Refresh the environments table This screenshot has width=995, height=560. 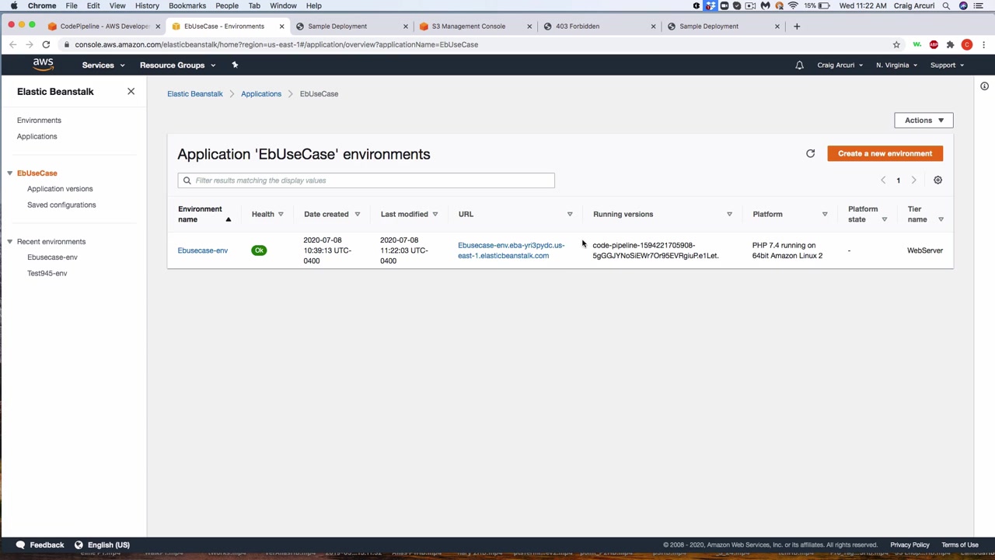pos(810,153)
